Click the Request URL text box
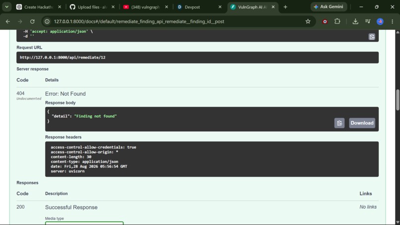 (198, 58)
